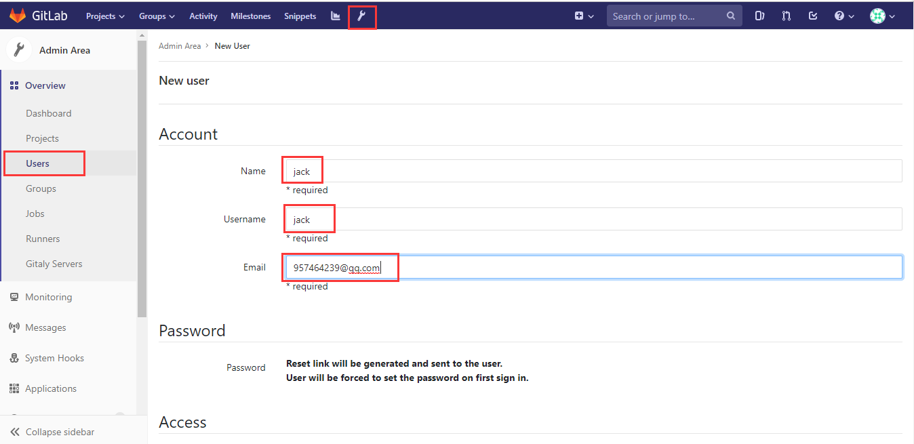
Task: Click the Email input field
Action: point(593,267)
